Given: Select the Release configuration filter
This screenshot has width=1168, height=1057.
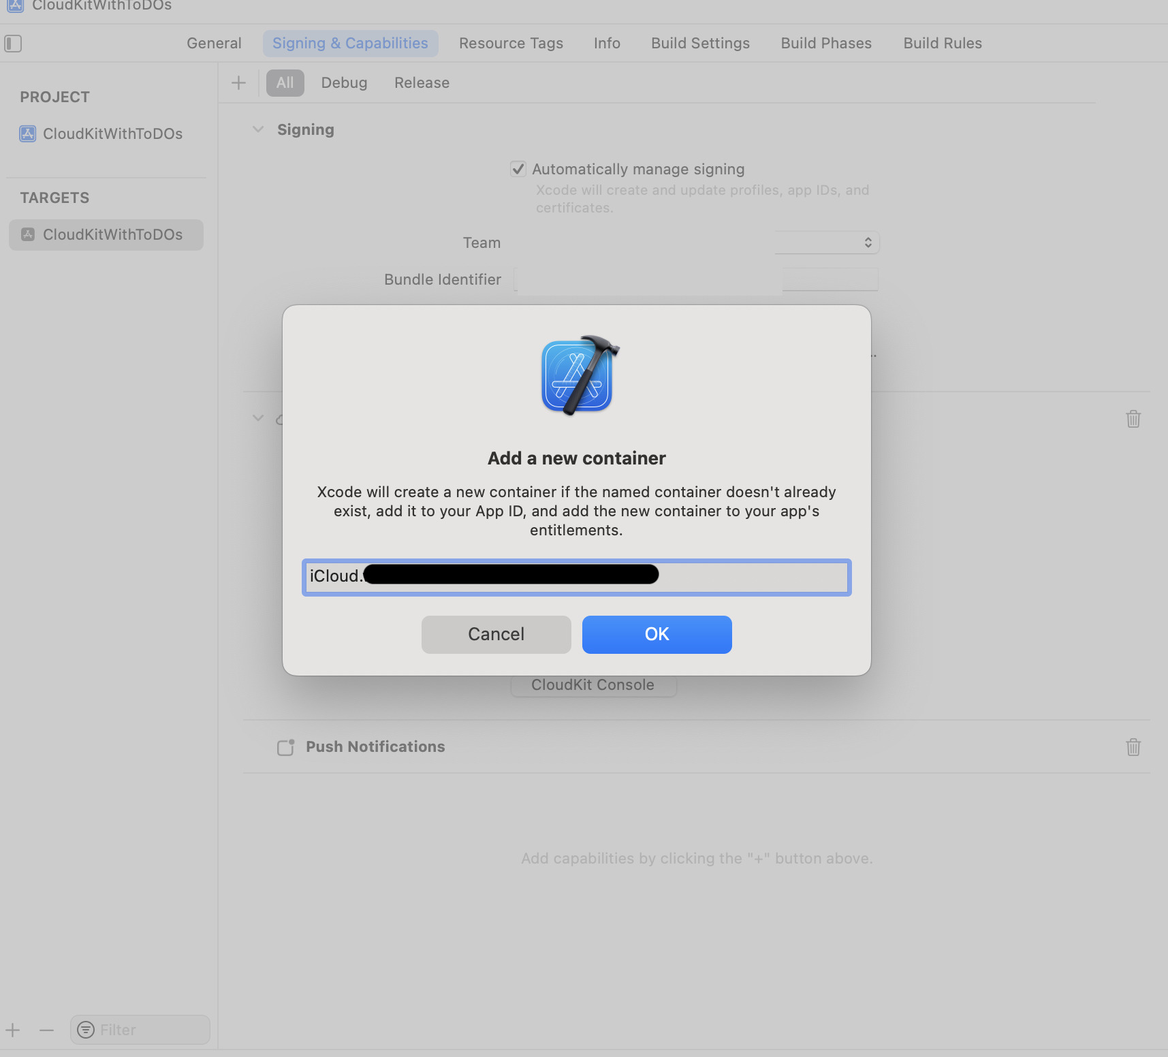Looking at the screenshot, I should (421, 82).
